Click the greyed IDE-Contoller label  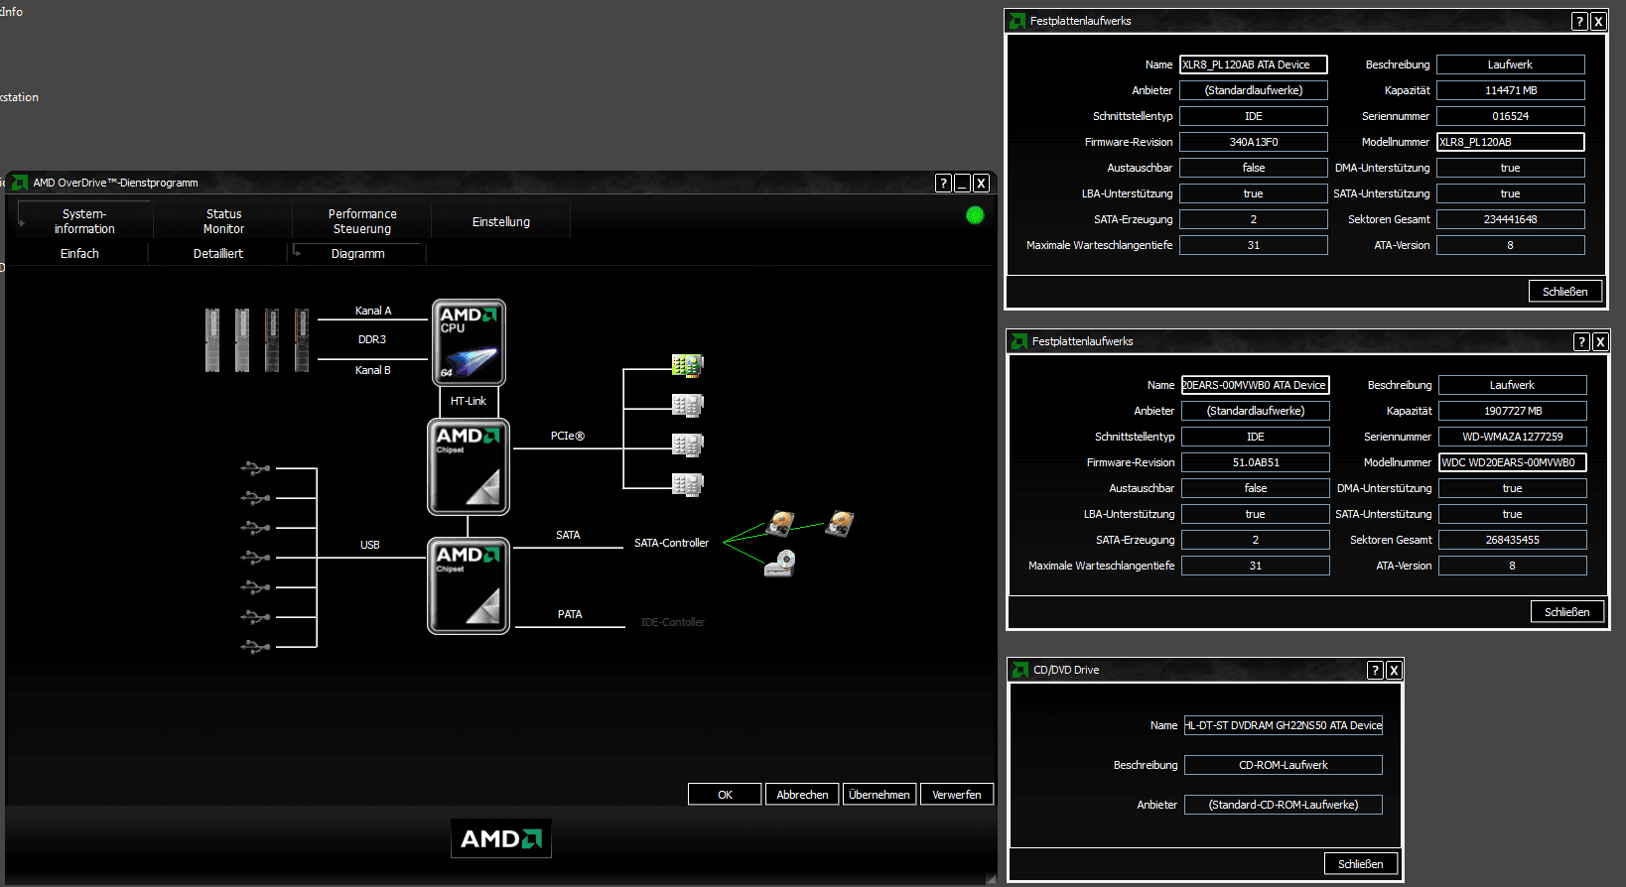coord(673,622)
